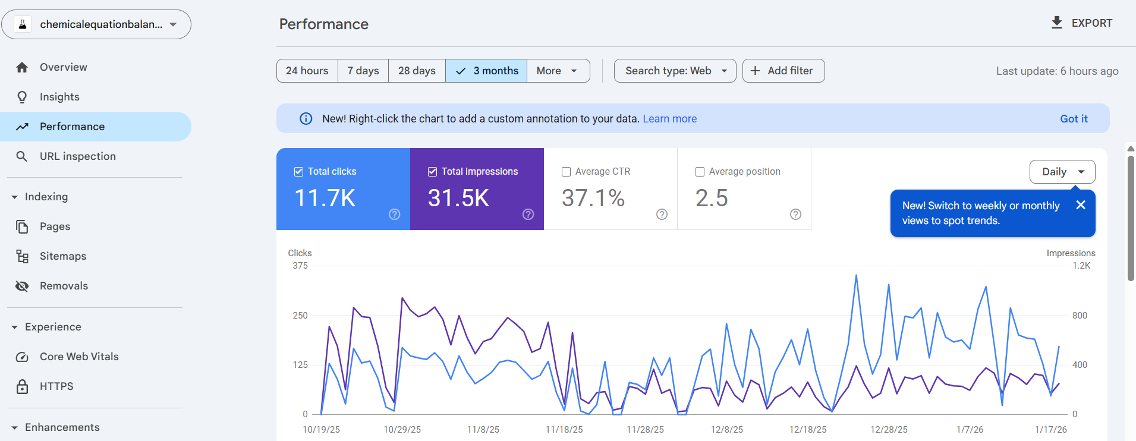Collapse the Indexing section
Viewport: 1136px width, 441px height.
tap(15, 197)
